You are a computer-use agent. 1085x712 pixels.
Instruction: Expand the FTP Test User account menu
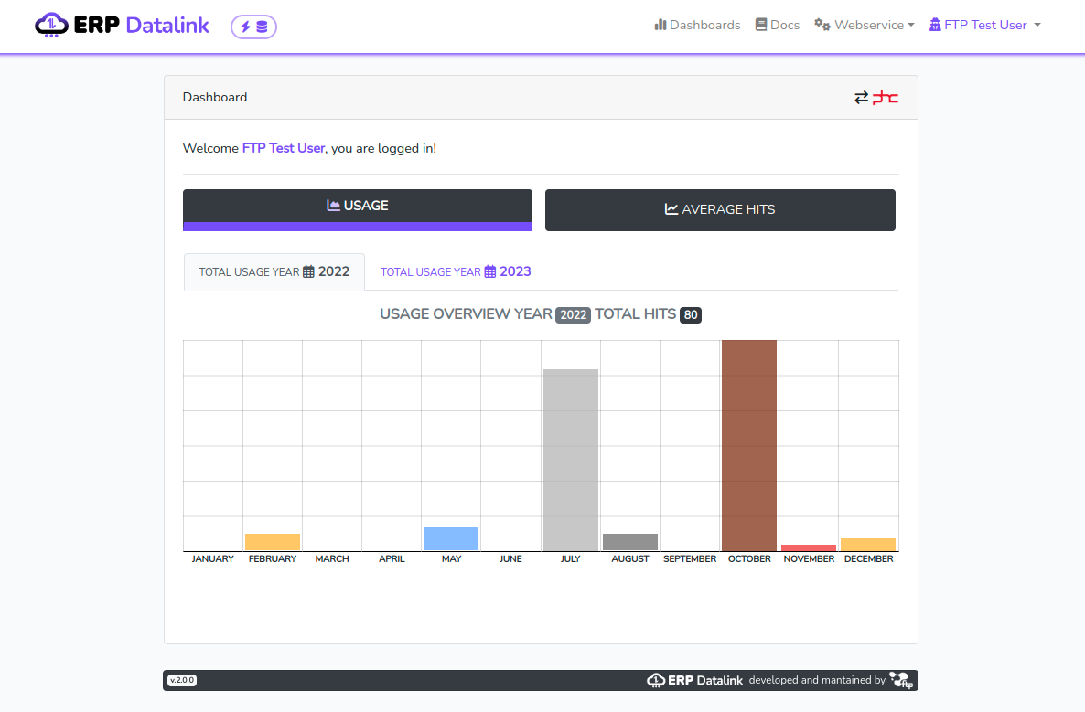(x=985, y=26)
